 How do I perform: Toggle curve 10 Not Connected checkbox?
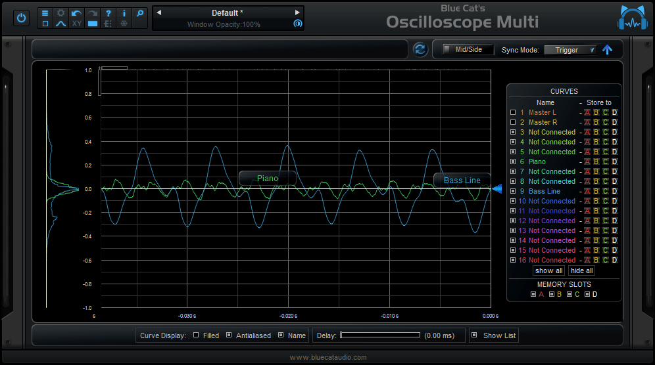tap(513, 201)
